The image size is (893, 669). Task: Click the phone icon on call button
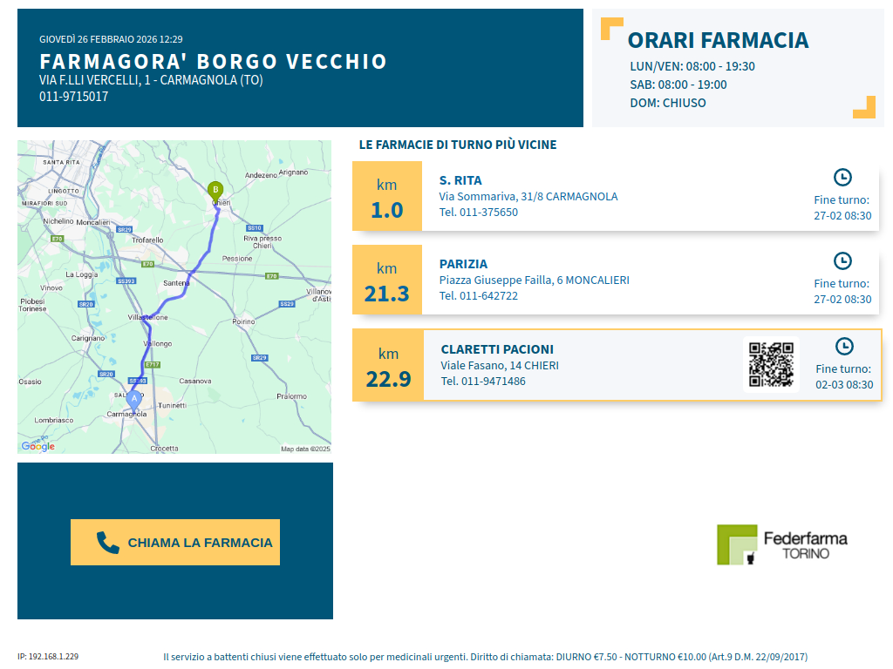(x=107, y=543)
